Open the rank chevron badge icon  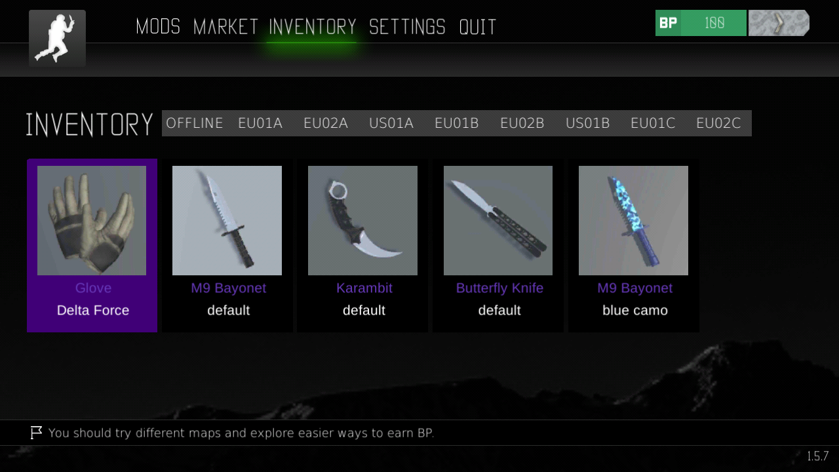pos(779,23)
